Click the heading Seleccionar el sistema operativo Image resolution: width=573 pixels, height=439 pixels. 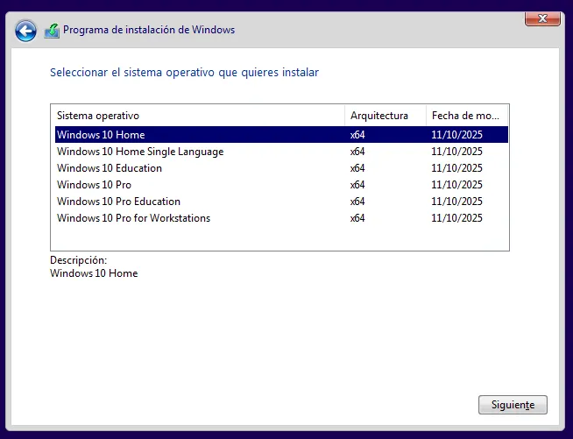click(184, 73)
